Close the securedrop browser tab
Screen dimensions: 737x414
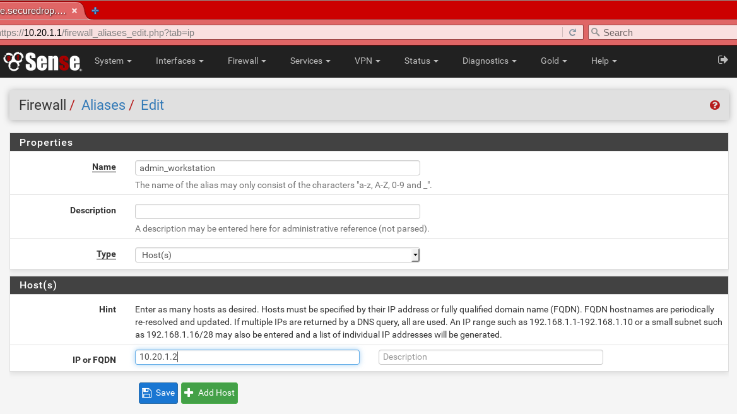point(74,10)
